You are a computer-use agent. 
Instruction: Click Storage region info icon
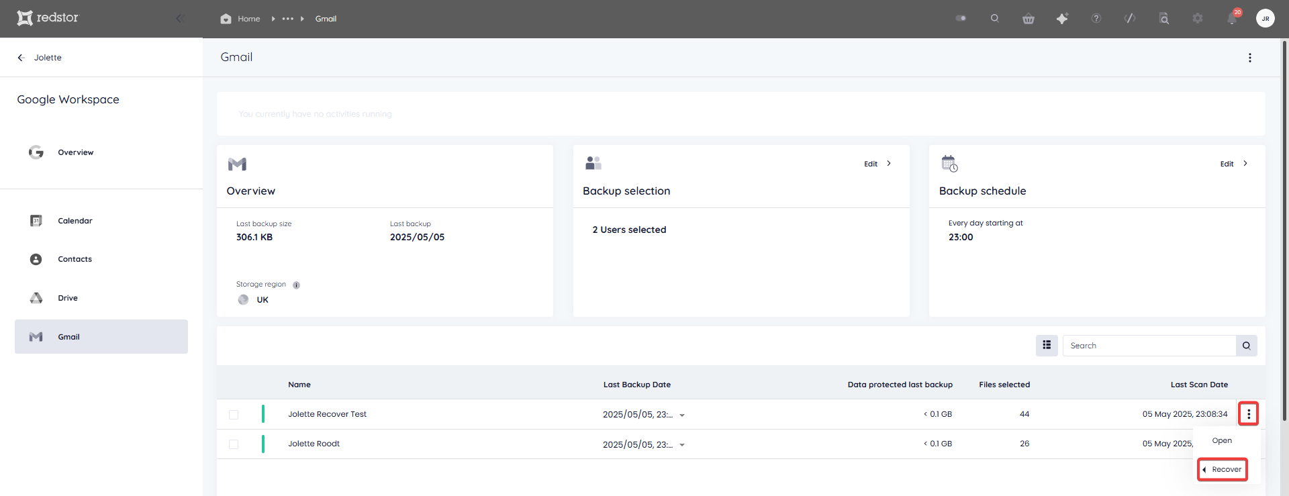tap(296, 285)
